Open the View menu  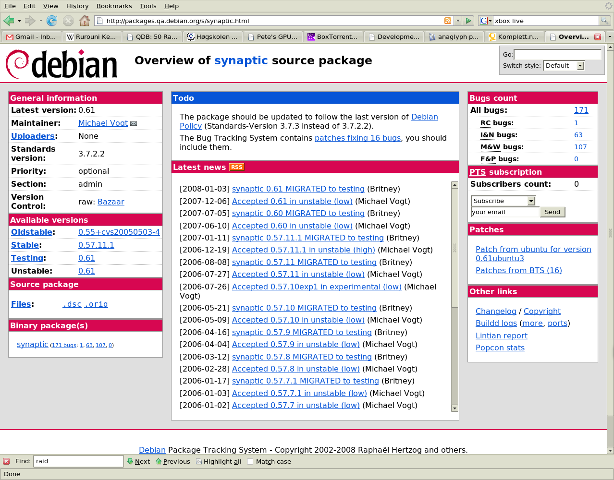(x=50, y=6)
